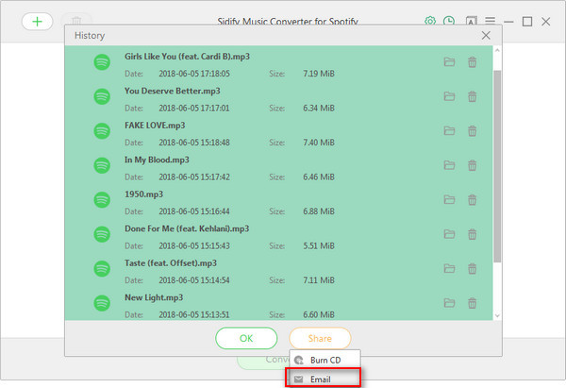Open folder for You Deserve Better.mp3
The image size is (566, 388).
click(x=449, y=96)
